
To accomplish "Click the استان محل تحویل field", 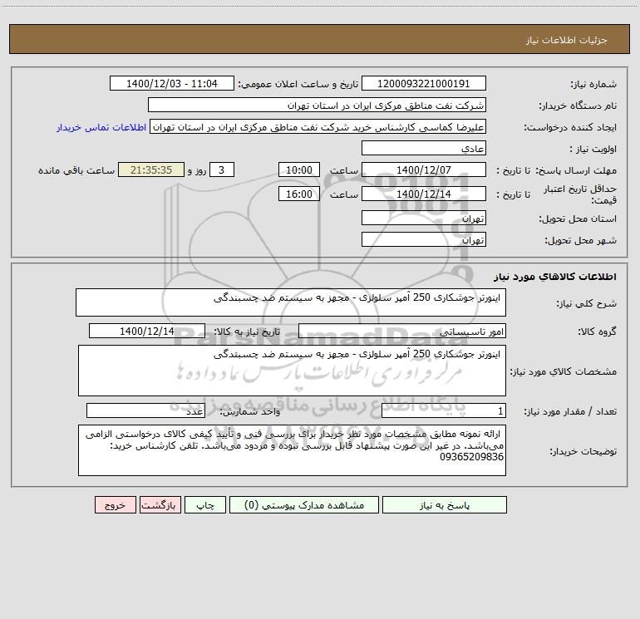I will (424, 218).
